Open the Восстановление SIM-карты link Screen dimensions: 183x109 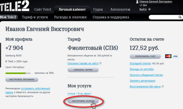(x=145, y=87)
